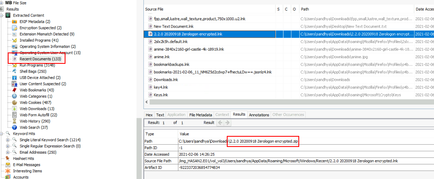Screen dimensions: 434x179
Task: Click the Artifact ID value cell
Action: tap(306, 168)
